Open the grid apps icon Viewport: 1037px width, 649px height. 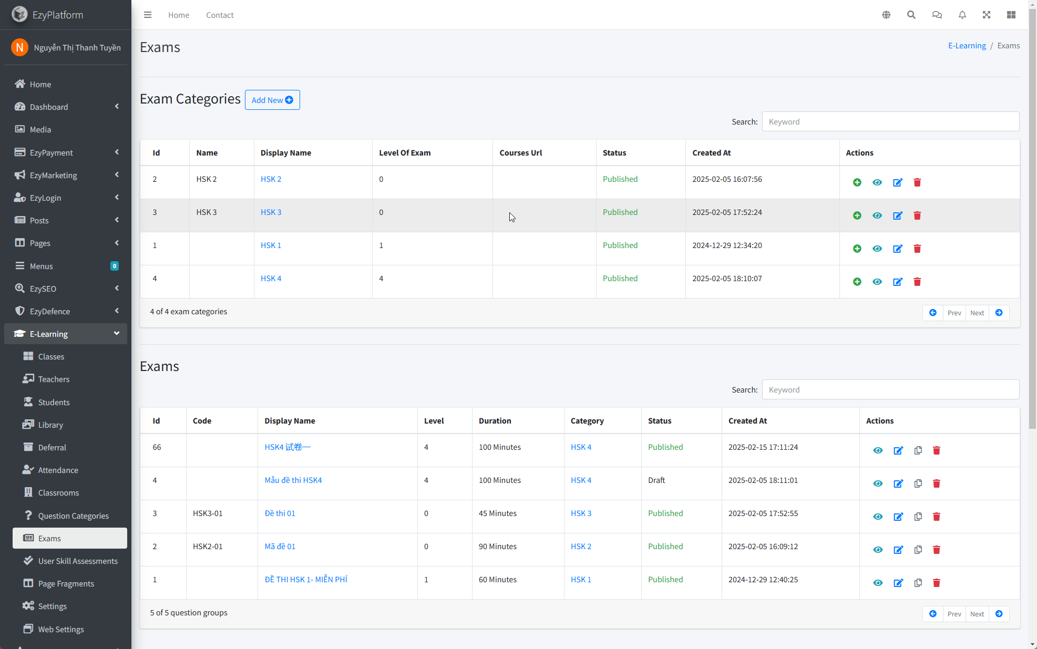[x=1011, y=15]
